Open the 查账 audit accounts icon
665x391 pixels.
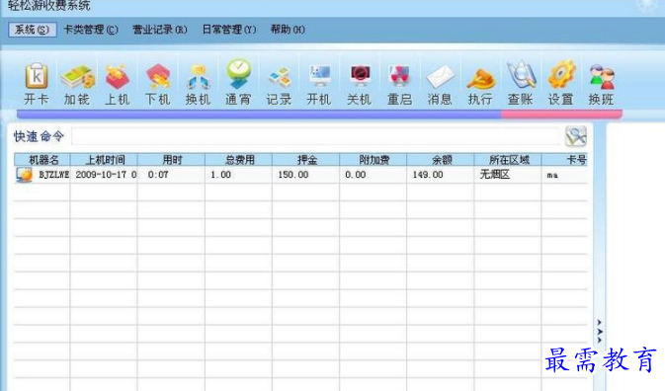(x=521, y=75)
